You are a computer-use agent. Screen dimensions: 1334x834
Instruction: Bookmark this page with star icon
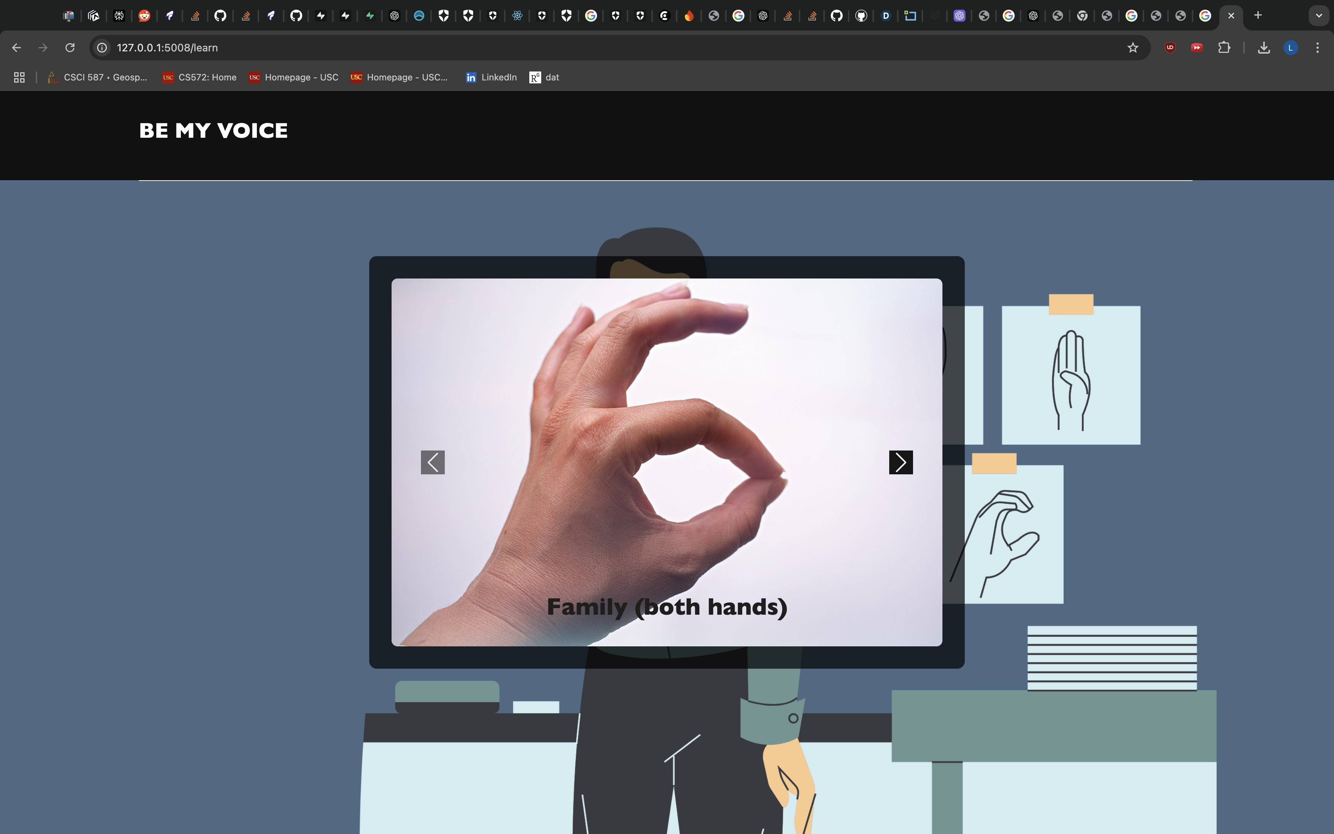point(1133,47)
